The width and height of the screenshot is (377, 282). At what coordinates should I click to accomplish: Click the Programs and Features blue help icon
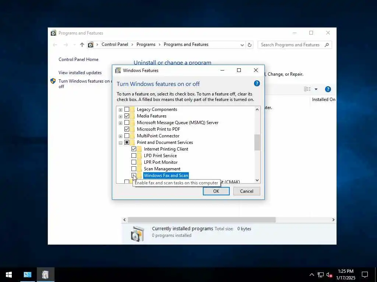click(x=328, y=89)
